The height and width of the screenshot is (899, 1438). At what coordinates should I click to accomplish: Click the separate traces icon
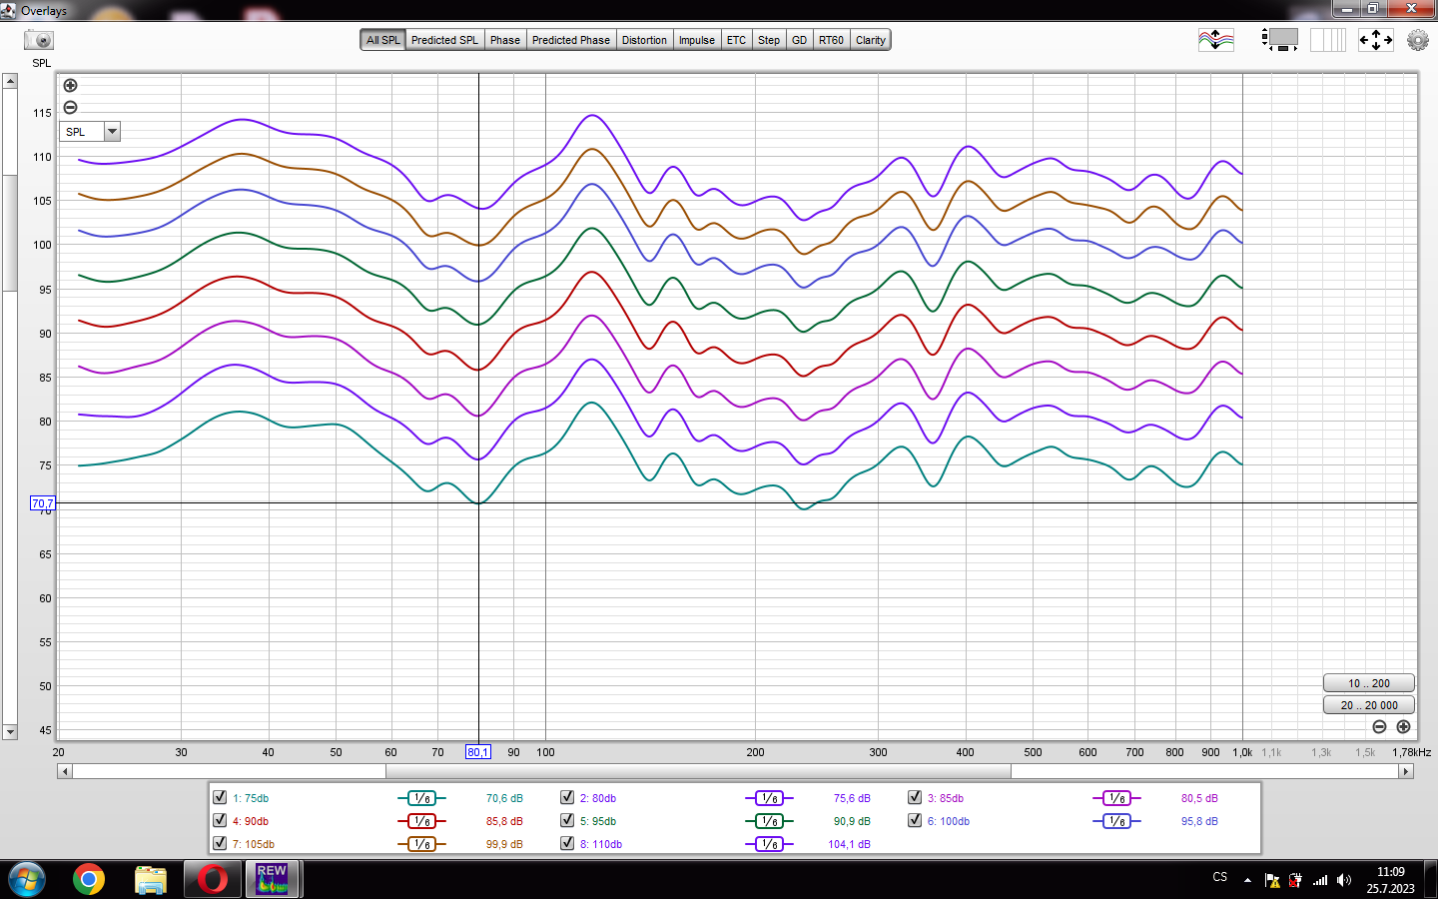click(1215, 40)
